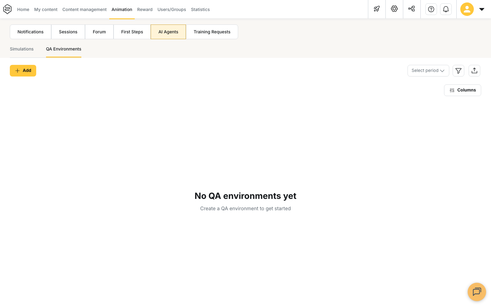
Task: Open the Select period dropdown
Action: (x=428, y=71)
